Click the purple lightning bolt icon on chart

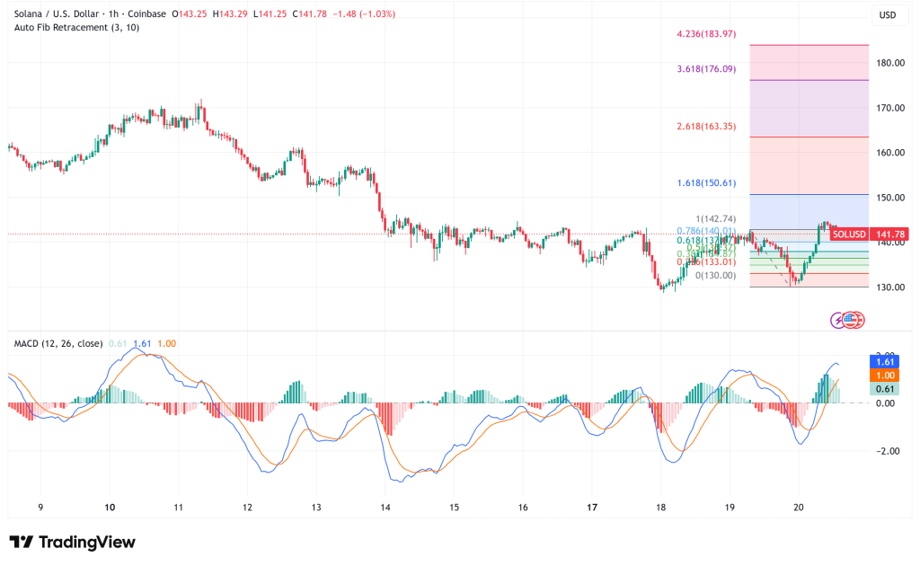tap(836, 319)
